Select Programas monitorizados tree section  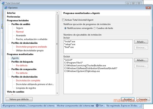coord(20,54)
